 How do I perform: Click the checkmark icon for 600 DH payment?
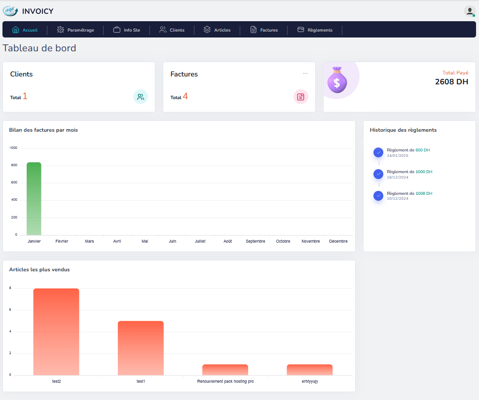coord(378,152)
